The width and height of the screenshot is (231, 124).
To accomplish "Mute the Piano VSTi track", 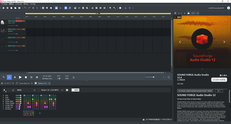I will [x=14, y=21].
